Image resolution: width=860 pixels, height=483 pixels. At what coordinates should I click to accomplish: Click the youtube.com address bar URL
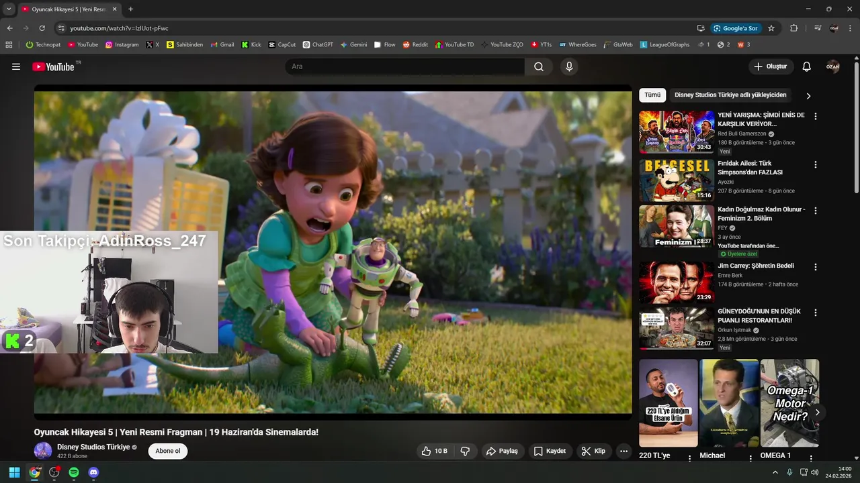point(119,28)
